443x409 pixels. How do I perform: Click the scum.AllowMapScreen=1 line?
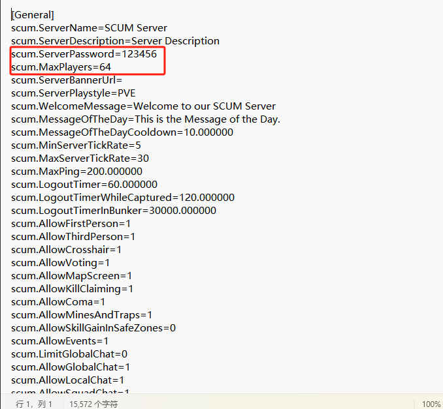(71, 276)
